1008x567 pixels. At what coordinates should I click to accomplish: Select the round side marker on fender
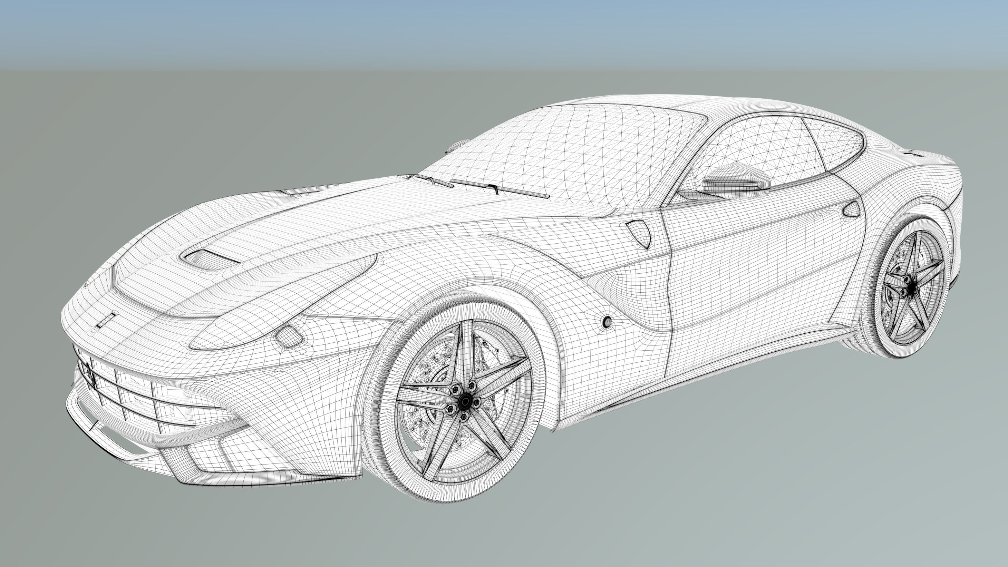(607, 322)
